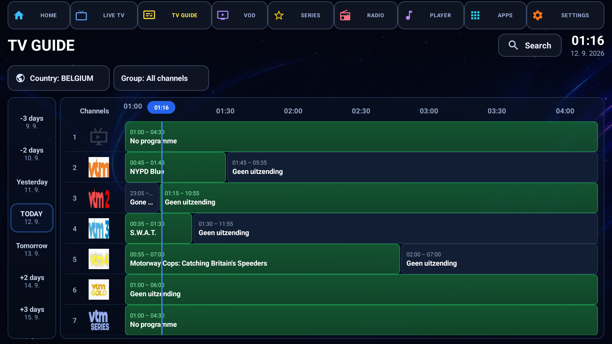Open the VOD label

tap(250, 15)
